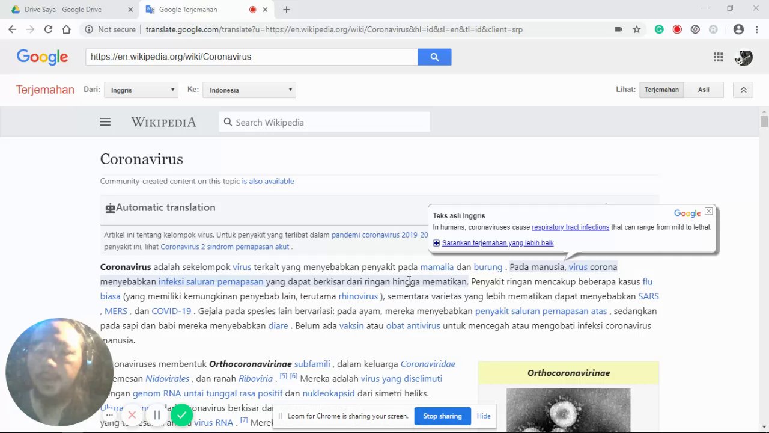Switch view to Terjemahan
Viewport: 769px width, 433px height.
pos(661,90)
